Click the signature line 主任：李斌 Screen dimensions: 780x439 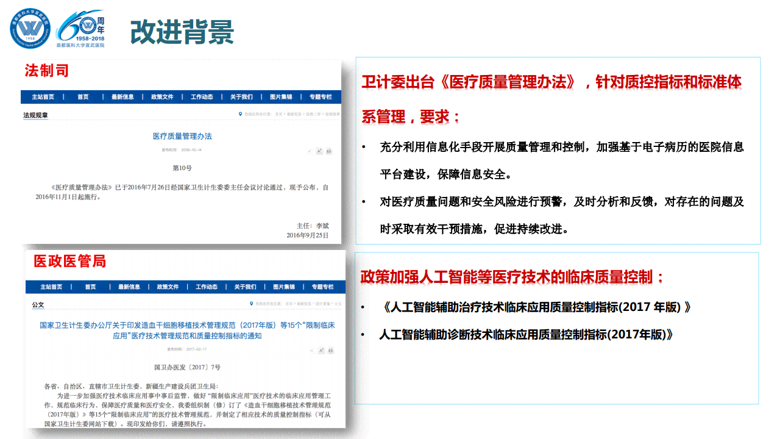[313, 225]
